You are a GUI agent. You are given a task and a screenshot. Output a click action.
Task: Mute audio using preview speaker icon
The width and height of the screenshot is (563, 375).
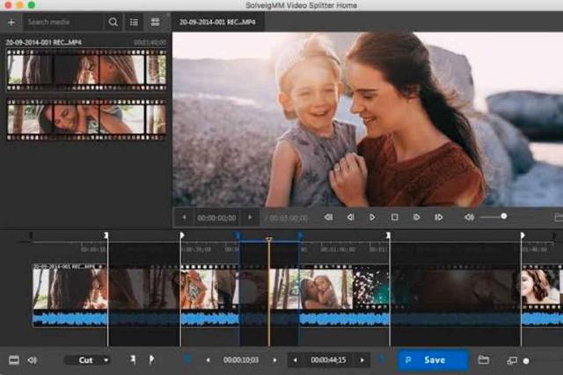[469, 217]
